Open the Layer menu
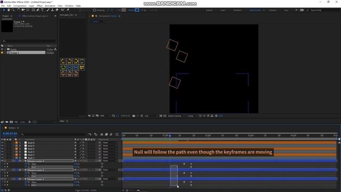Screen dimensions: 341x192 click(31, 6)
